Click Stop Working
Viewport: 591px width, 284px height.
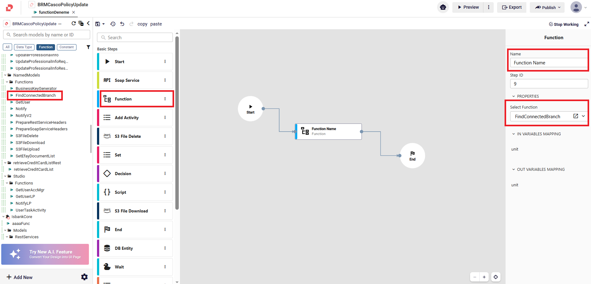click(x=564, y=24)
